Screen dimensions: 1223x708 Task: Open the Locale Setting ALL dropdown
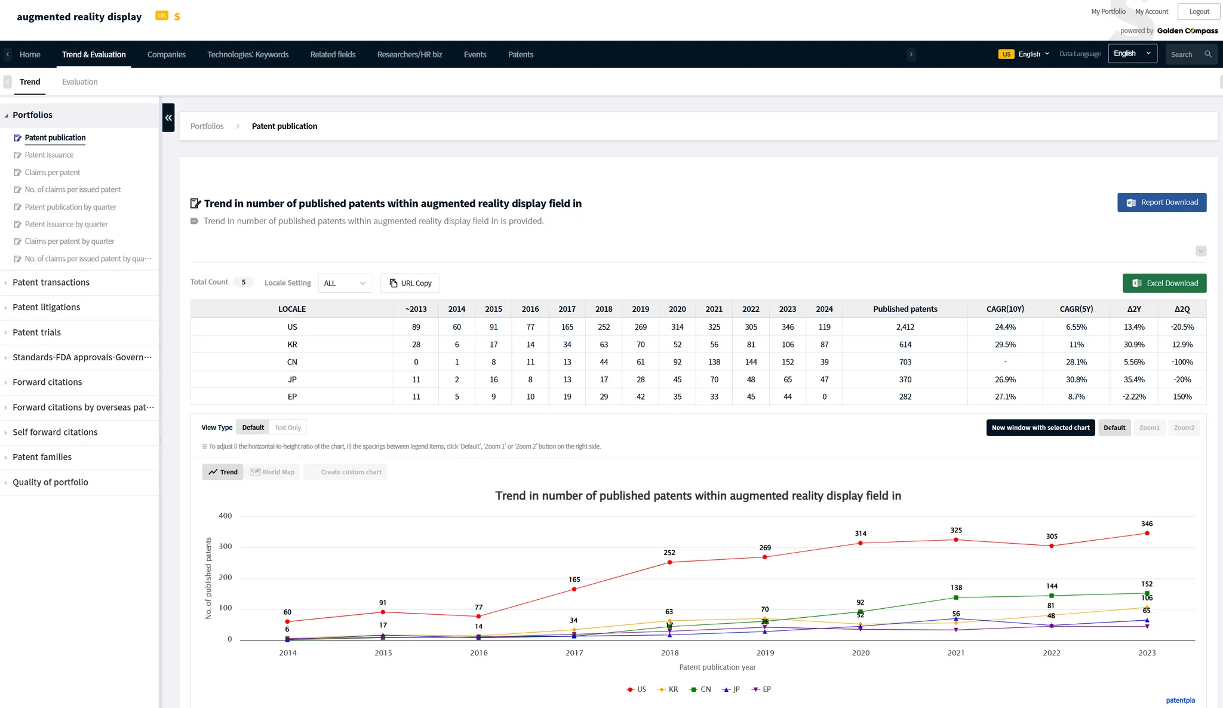pos(345,283)
